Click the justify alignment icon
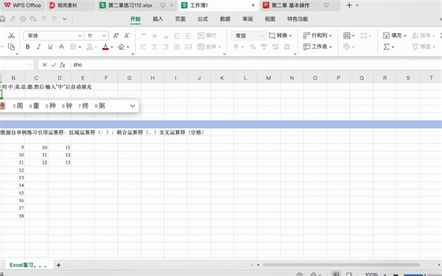This screenshot has width=442, height=276. (177, 47)
